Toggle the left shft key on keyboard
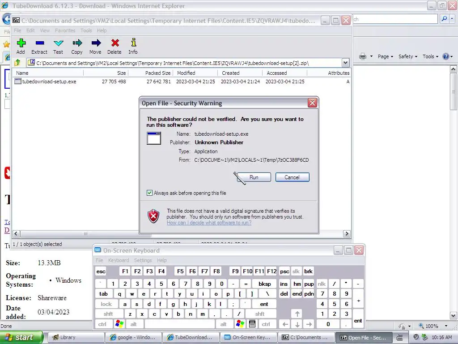This screenshot has height=344, width=458. point(108,314)
